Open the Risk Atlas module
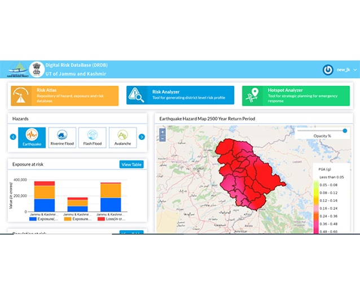Viewport: 360px width, 295px height. [64, 95]
